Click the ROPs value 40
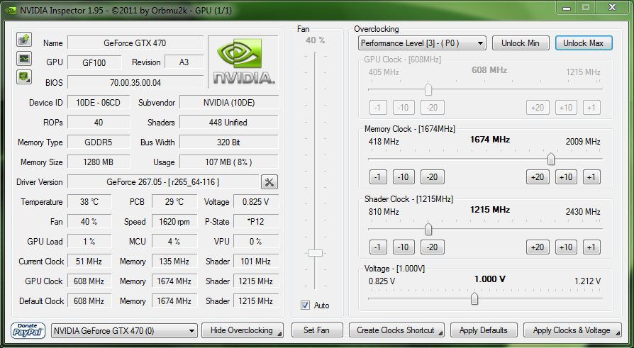The image size is (634, 348). click(x=99, y=123)
